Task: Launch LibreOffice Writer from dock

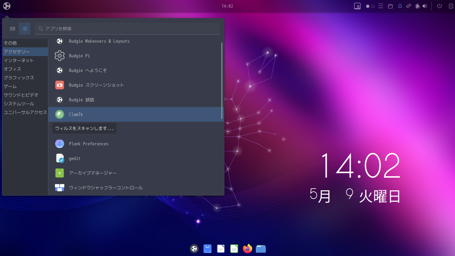Action: (221, 249)
